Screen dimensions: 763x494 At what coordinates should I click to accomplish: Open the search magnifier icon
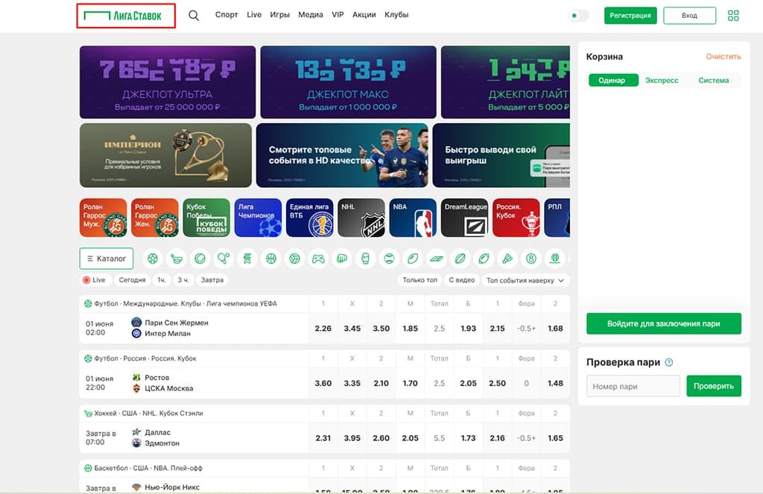click(194, 16)
